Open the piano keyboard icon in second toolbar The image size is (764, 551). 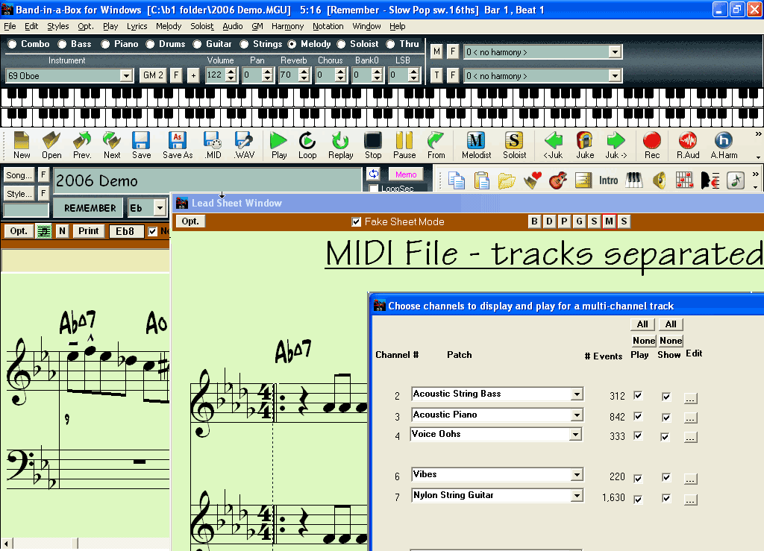click(634, 180)
